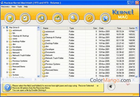
Task: Click time 10:38:29 in Pam row
Action: click(x=120, y=61)
